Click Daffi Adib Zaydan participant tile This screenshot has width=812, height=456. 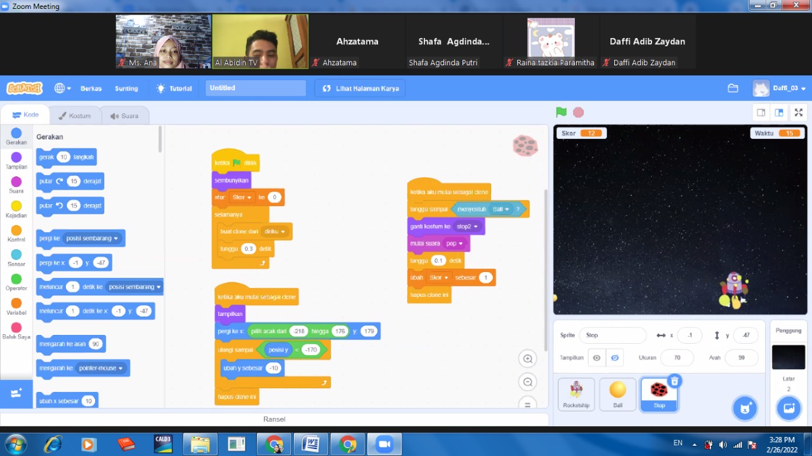click(x=647, y=41)
